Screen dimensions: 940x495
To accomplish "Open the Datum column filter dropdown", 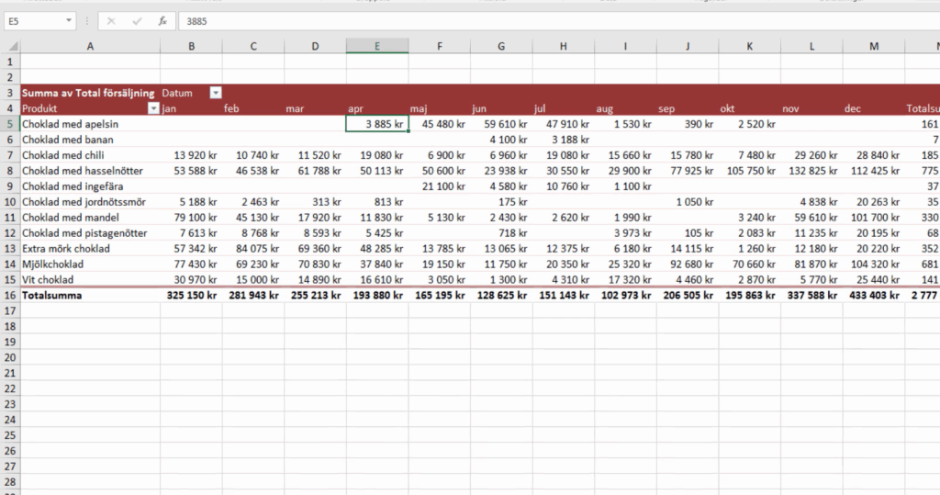I will 216,93.
